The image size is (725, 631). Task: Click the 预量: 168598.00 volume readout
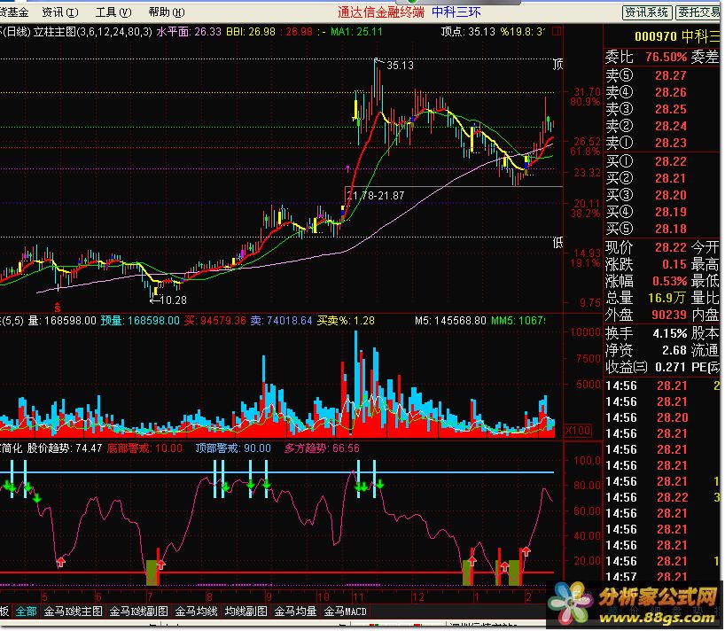[x=140, y=320]
